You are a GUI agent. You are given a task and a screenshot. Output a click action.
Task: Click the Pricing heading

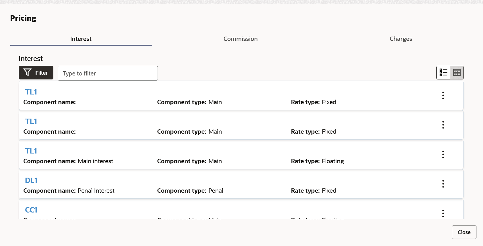point(23,18)
